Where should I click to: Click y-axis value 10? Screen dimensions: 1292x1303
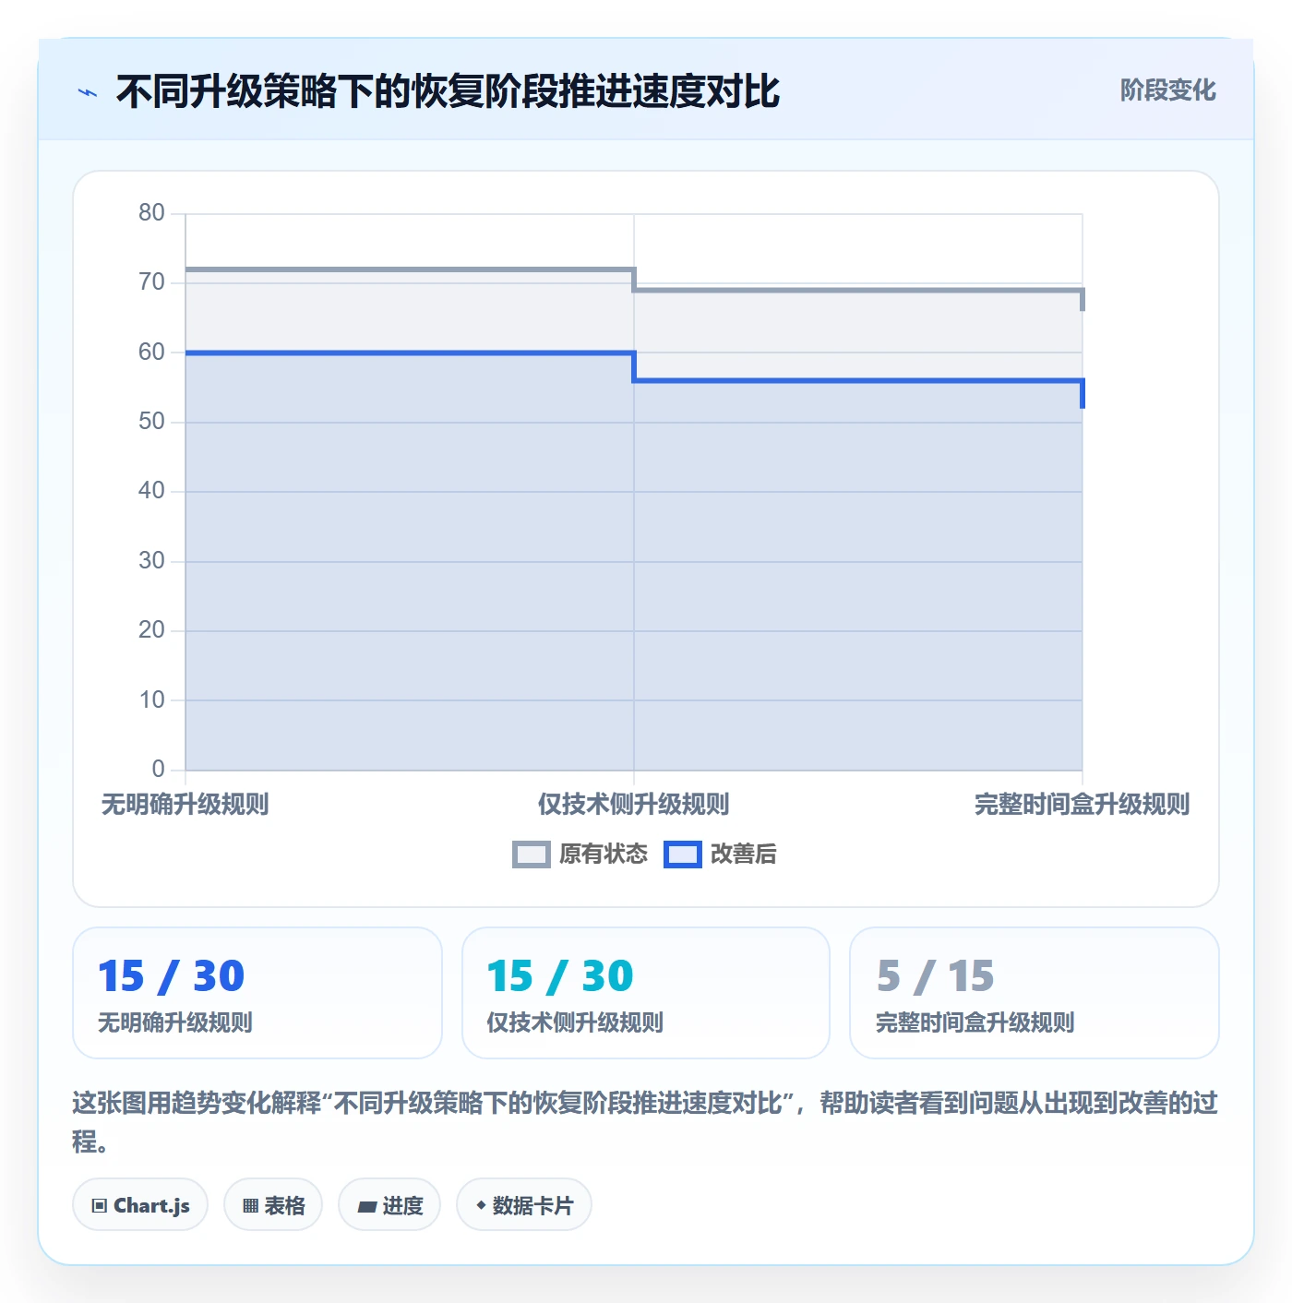[151, 700]
